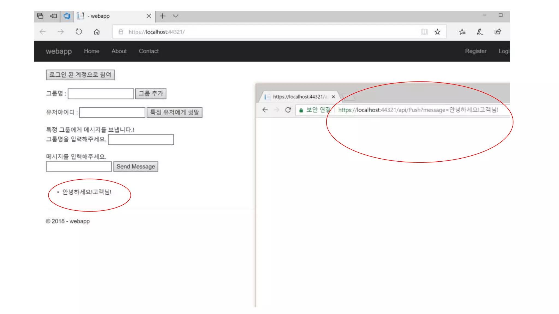The width and height of the screenshot is (559, 314).
Task: Click the add notes pen icon
Action: [480, 32]
